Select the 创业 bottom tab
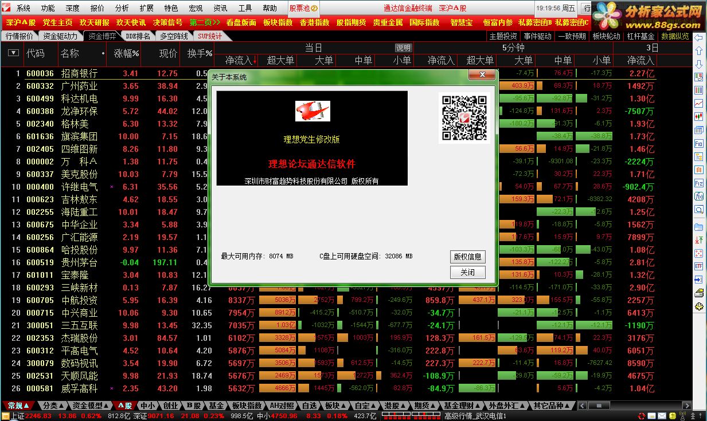The height and width of the screenshot is (421, 707). click(x=170, y=406)
